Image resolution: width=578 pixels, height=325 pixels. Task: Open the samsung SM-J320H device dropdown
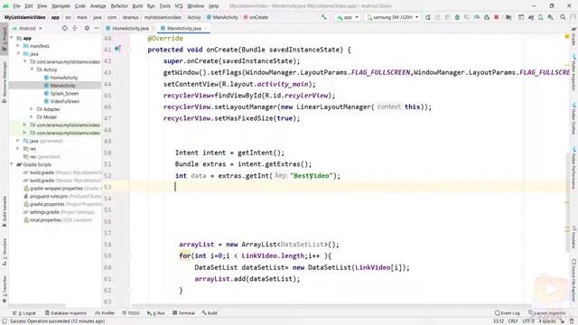click(393, 17)
